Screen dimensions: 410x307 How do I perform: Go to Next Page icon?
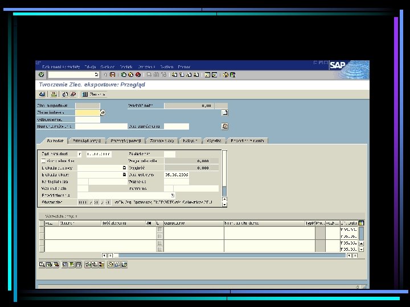coord(189,74)
